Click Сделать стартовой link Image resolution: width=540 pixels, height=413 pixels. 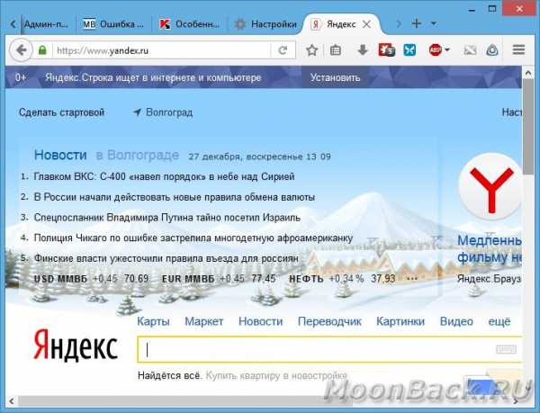(61, 112)
